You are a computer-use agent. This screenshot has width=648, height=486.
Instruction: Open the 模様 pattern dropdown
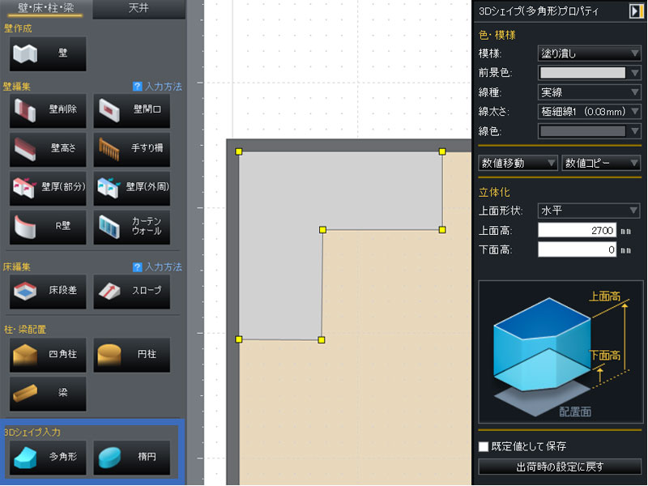(589, 54)
